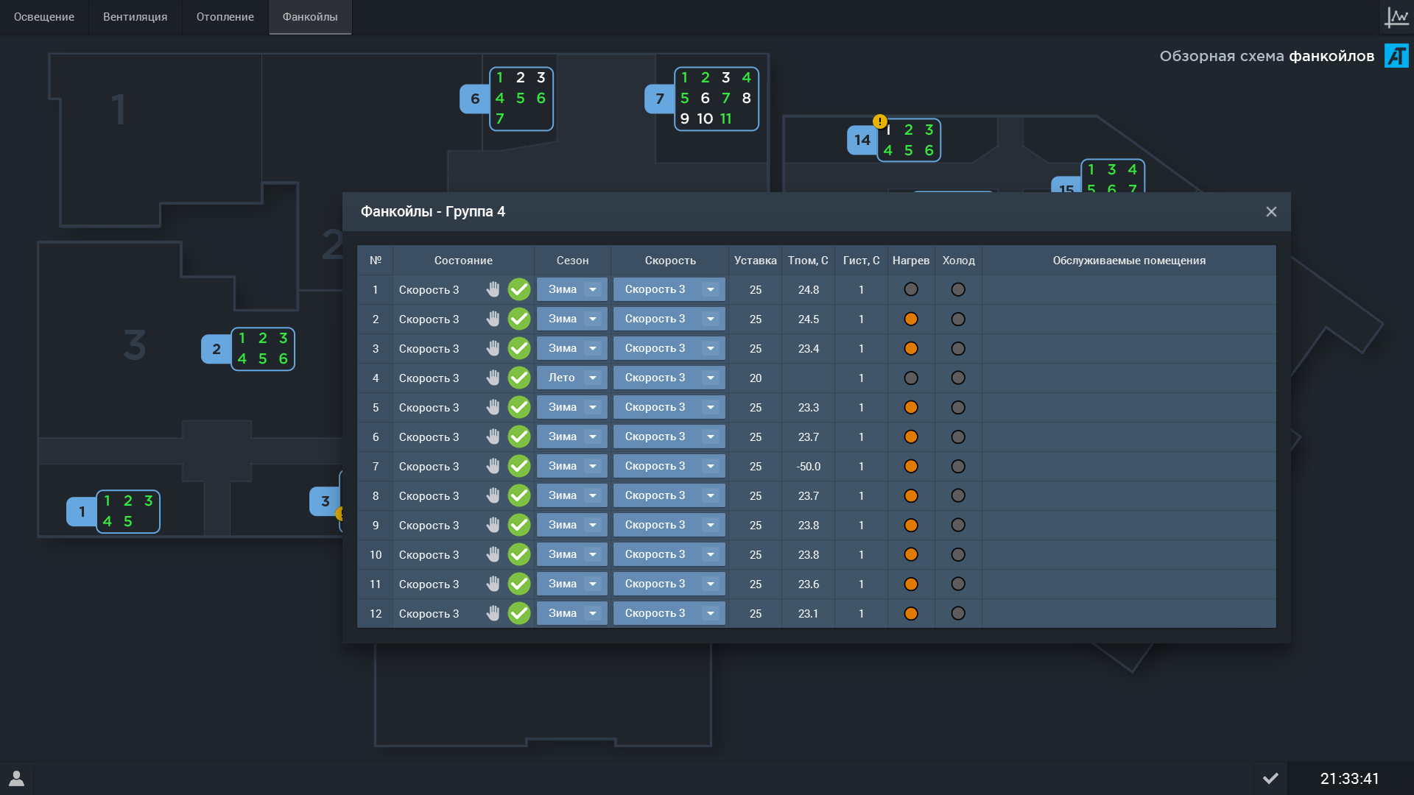The width and height of the screenshot is (1414, 795).
Task: Click the Холод indicator in row 3
Action: click(x=958, y=348)
